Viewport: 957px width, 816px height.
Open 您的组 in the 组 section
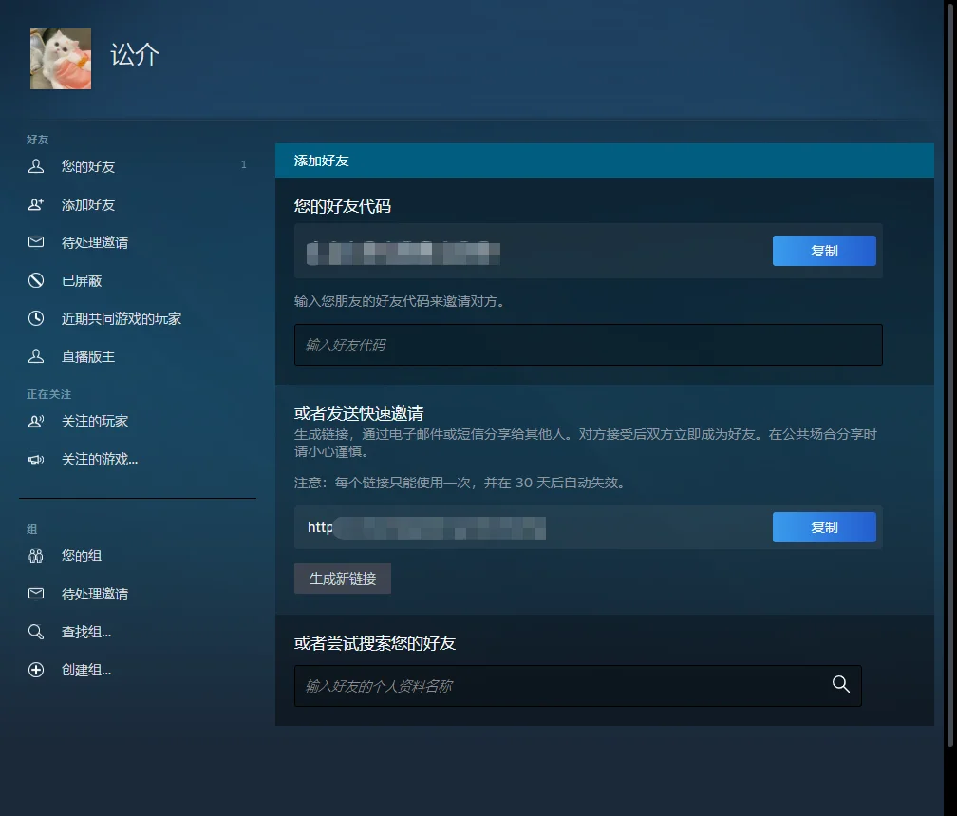(x=71, y=556)
